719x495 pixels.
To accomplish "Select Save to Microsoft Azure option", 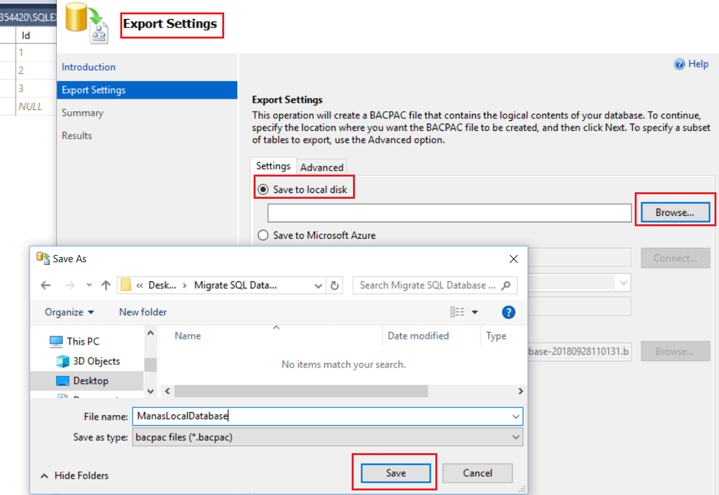I will (263, 235).
